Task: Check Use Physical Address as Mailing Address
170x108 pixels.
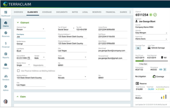Action: click(18, 71)
